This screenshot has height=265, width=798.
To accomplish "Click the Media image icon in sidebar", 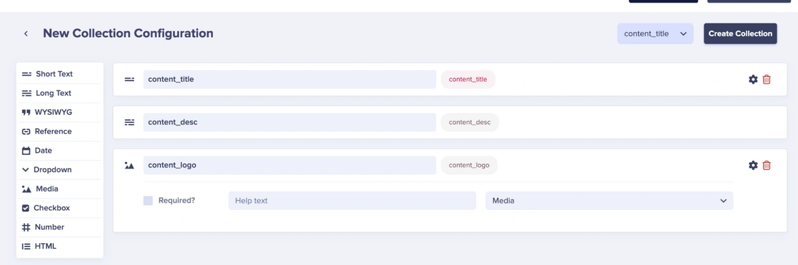I will (27, 189).
